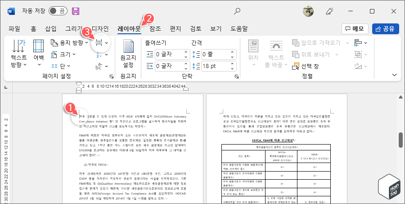Decrease the right indent value
Image resolution: width=405 pixels, height=204 pixels.
[x=186, y=69]
